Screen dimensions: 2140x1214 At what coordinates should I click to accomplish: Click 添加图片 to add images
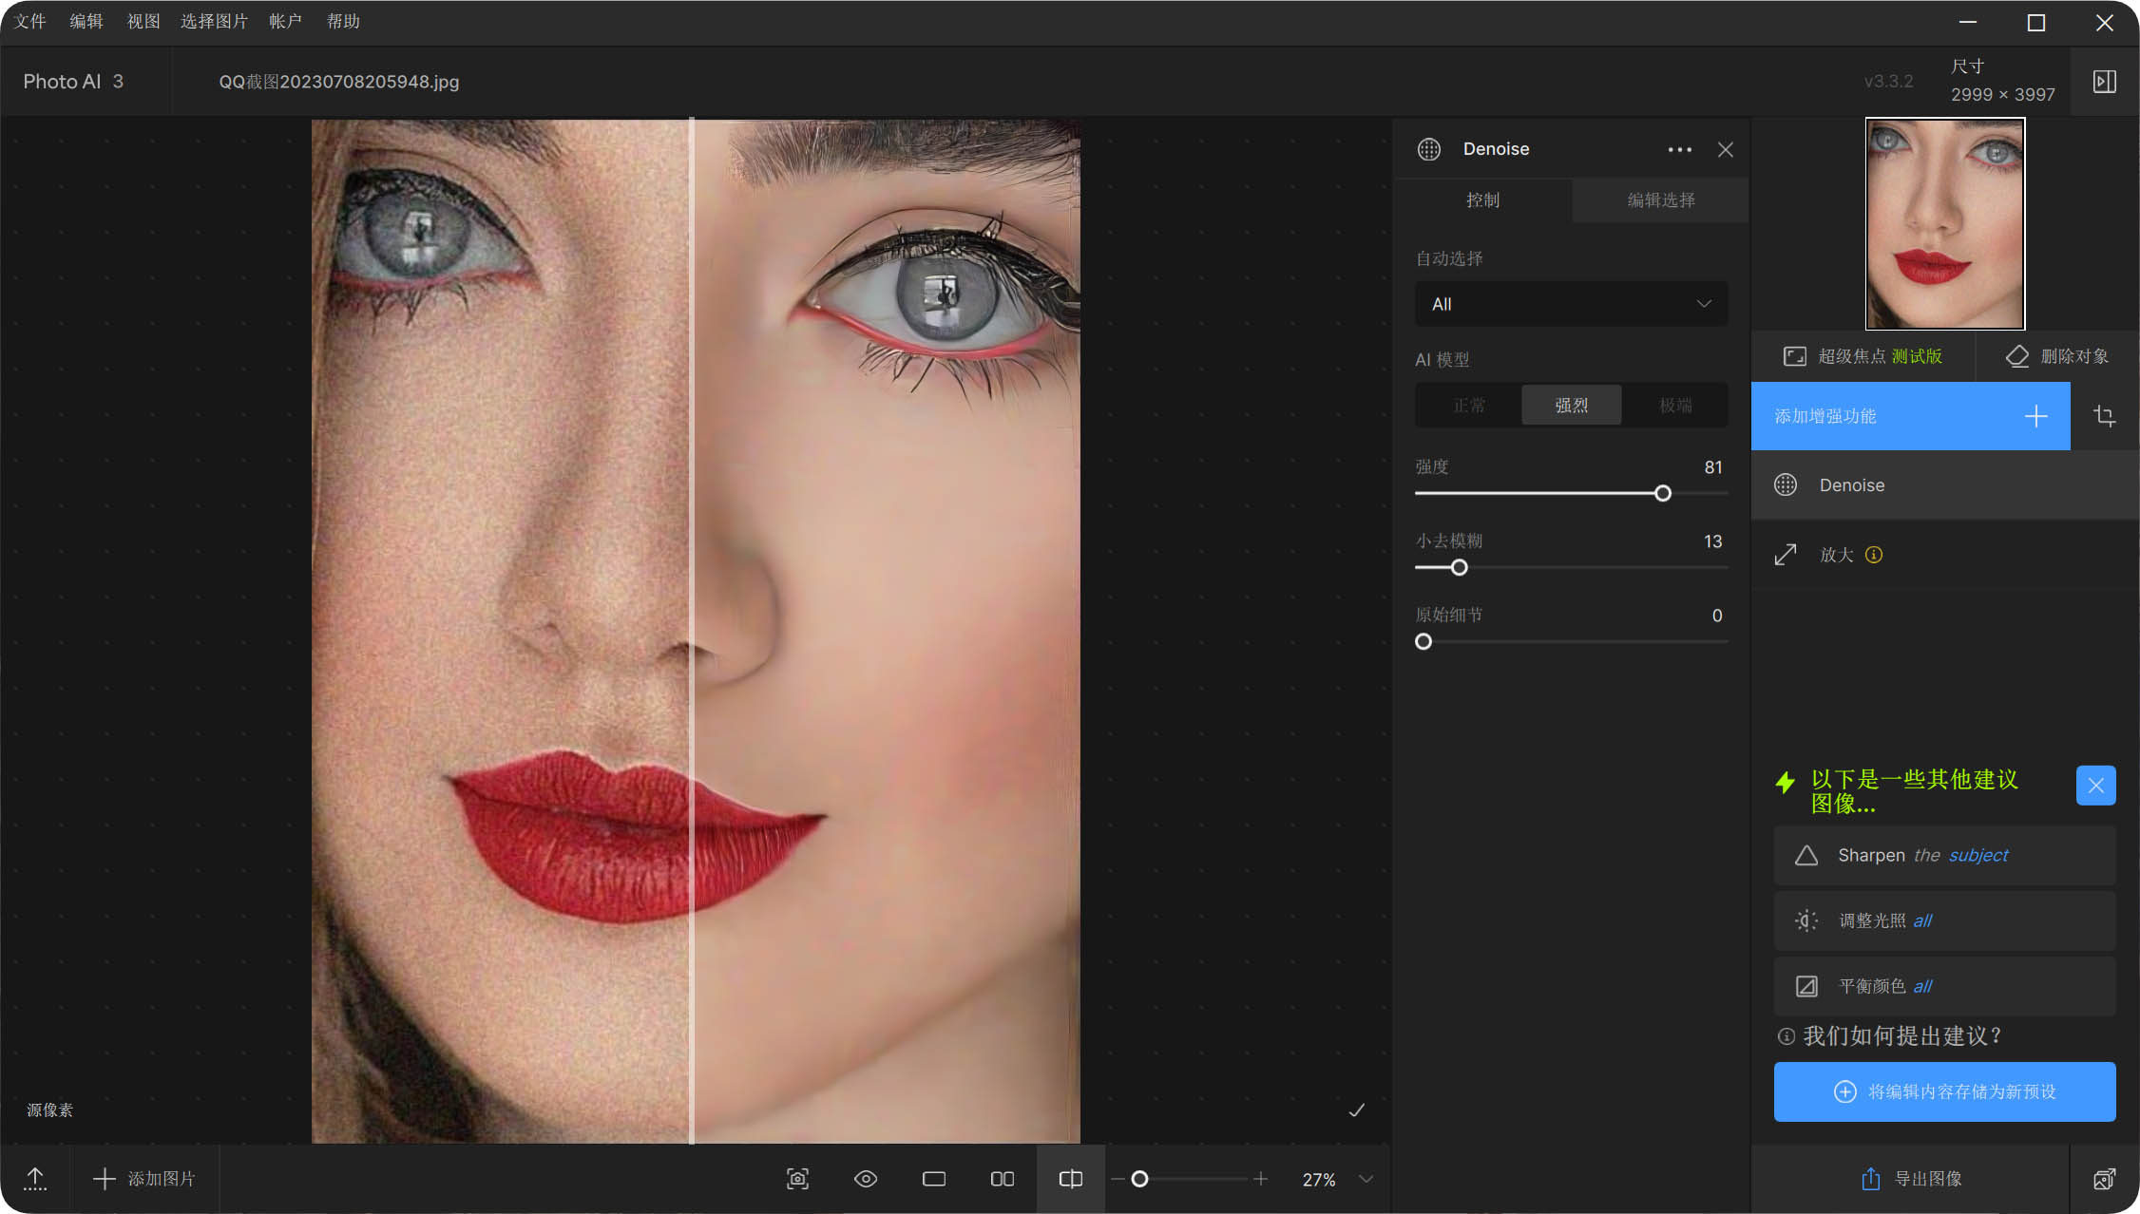coord(144,1179)
